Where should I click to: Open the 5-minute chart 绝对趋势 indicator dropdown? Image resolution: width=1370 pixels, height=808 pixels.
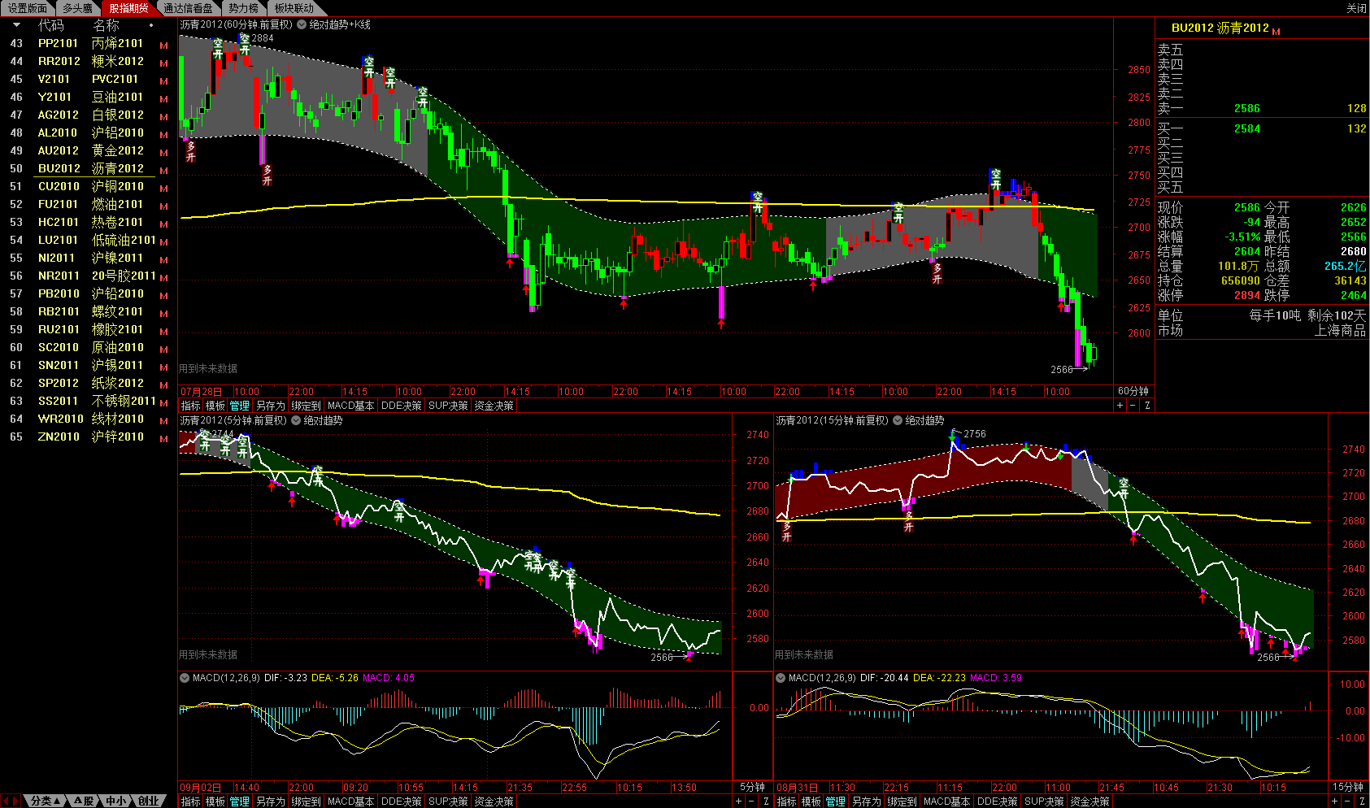pyautogui.click(x=296, y=421)
